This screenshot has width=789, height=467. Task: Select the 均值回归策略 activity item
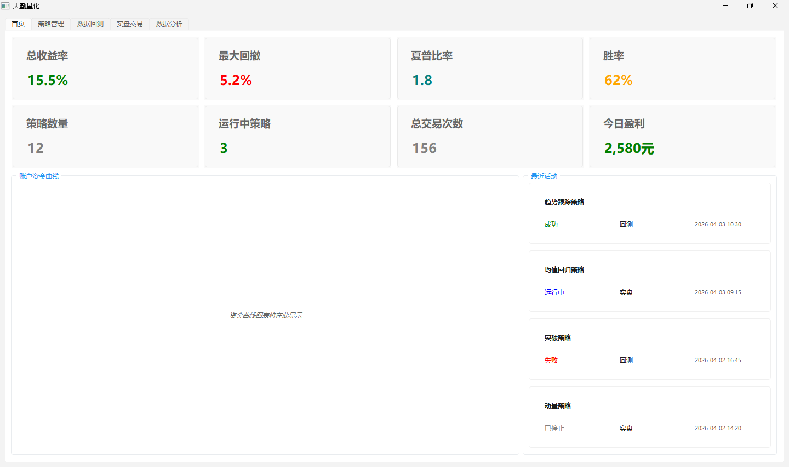tap(649, 281)
